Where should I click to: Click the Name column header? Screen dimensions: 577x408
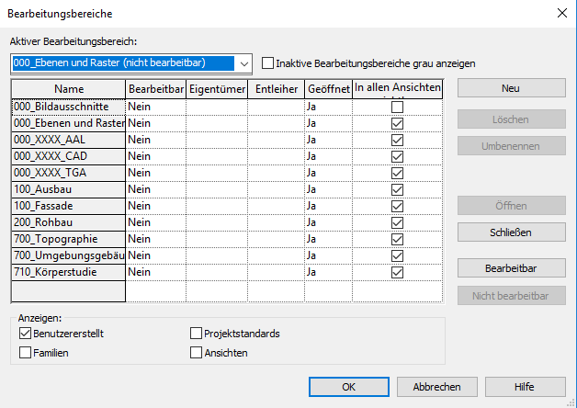(x=68, y=89)
